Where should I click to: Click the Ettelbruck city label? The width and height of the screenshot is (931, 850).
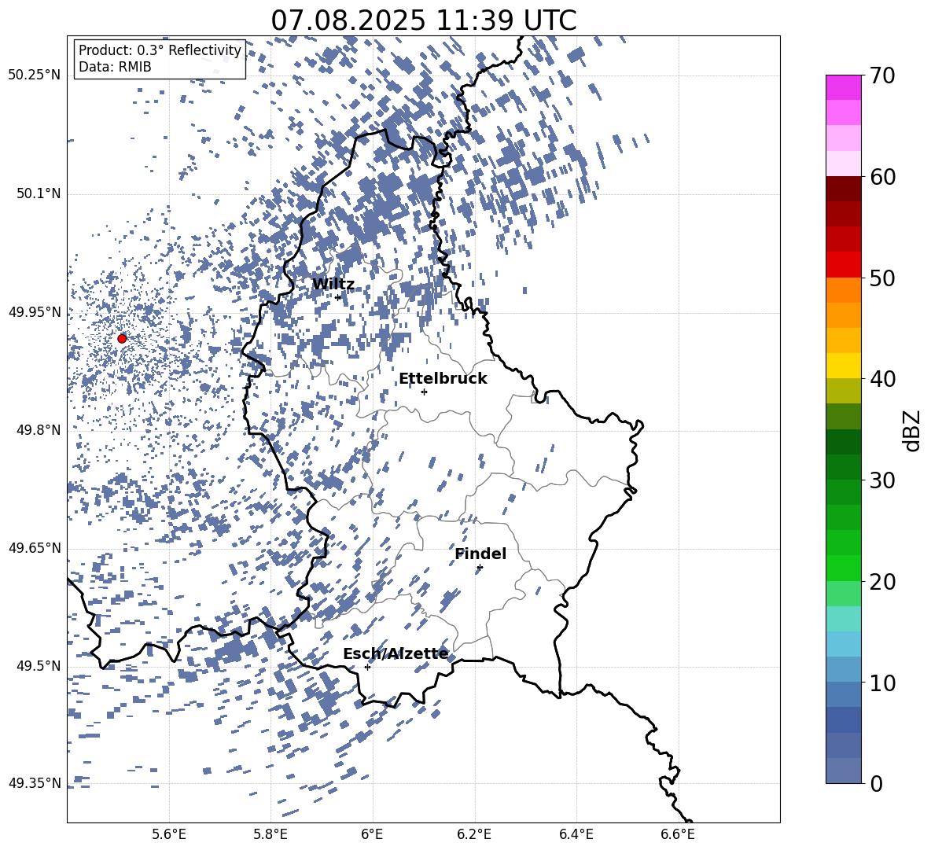pos(443,379)
